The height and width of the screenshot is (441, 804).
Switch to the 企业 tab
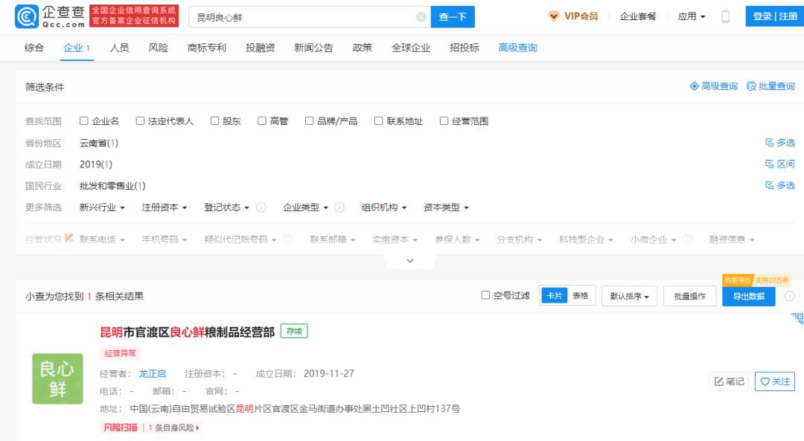click(77, 48)
